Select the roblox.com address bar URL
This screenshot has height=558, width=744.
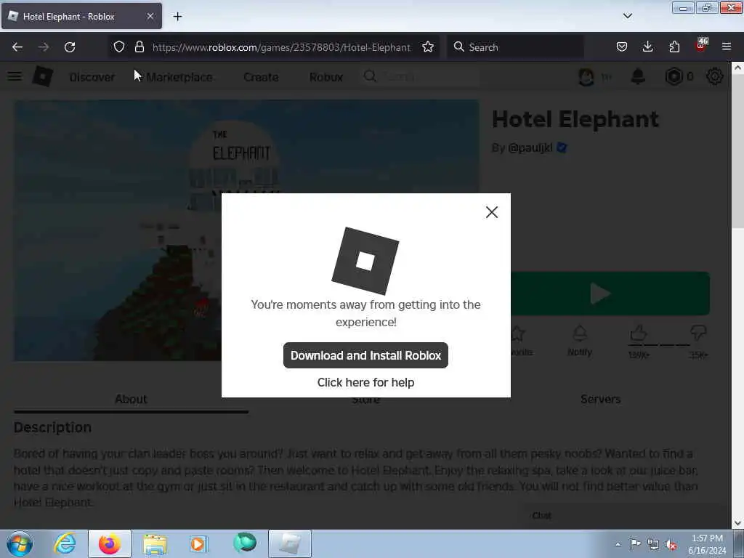click(x=281, y=47)
